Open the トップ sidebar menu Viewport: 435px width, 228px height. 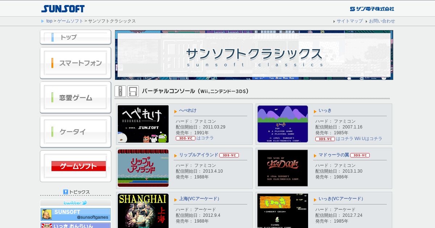75,37
